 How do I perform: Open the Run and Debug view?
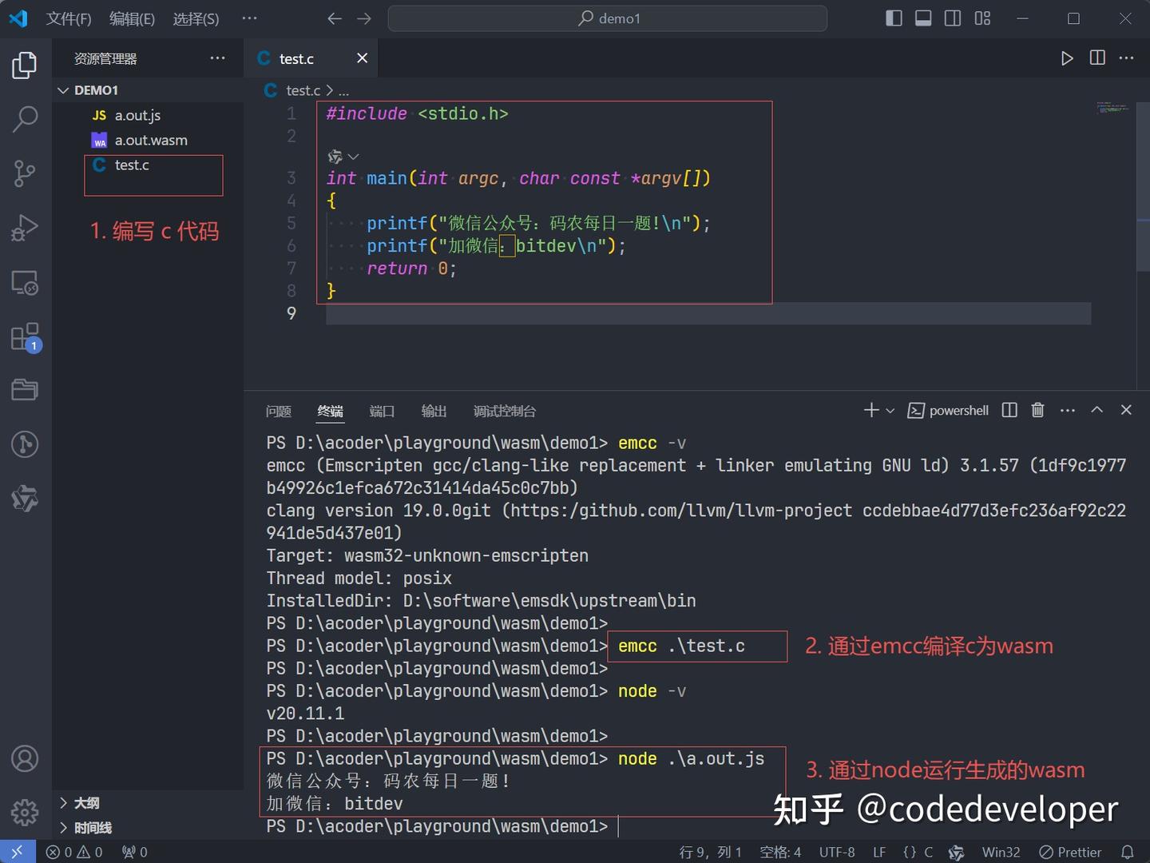click(x=25, y=228)
